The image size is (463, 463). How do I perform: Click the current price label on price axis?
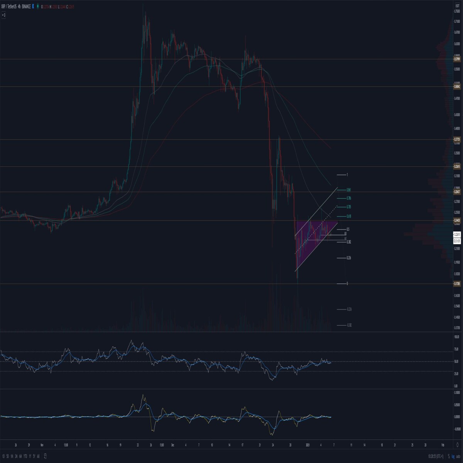click(x=457, y=234)
